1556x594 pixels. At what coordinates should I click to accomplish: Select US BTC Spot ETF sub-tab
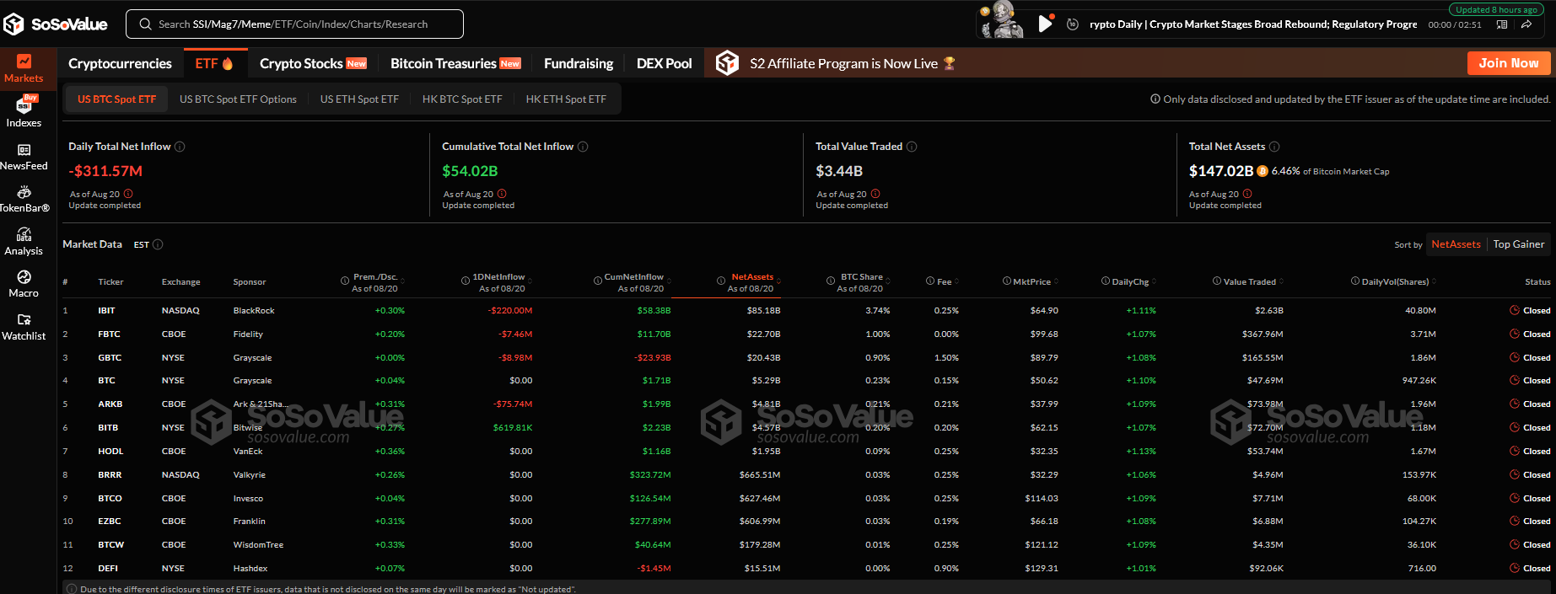tap(116, 99)
